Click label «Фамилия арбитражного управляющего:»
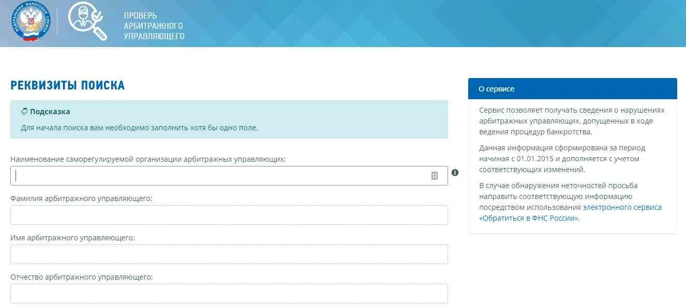This screenshot has width=686, height=307. [81, 198]
